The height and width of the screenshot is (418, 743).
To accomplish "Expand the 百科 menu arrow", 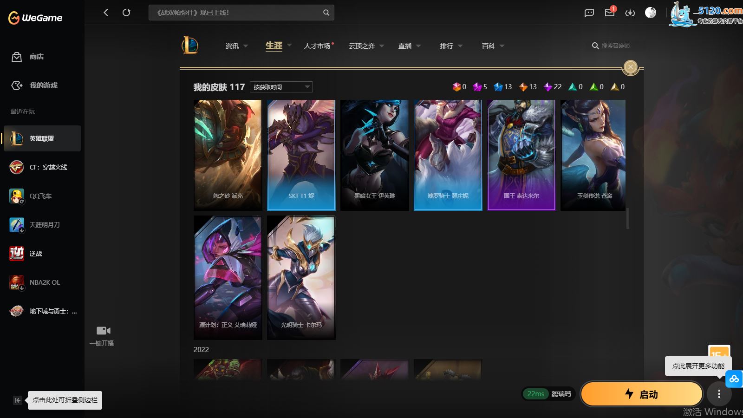I will pyautogui.click(x=502, y=46).
